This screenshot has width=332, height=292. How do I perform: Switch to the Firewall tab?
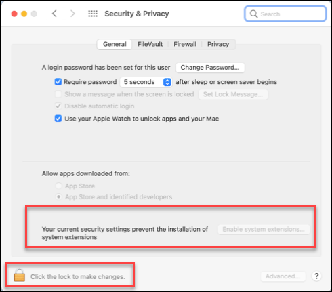click(185, 44)
